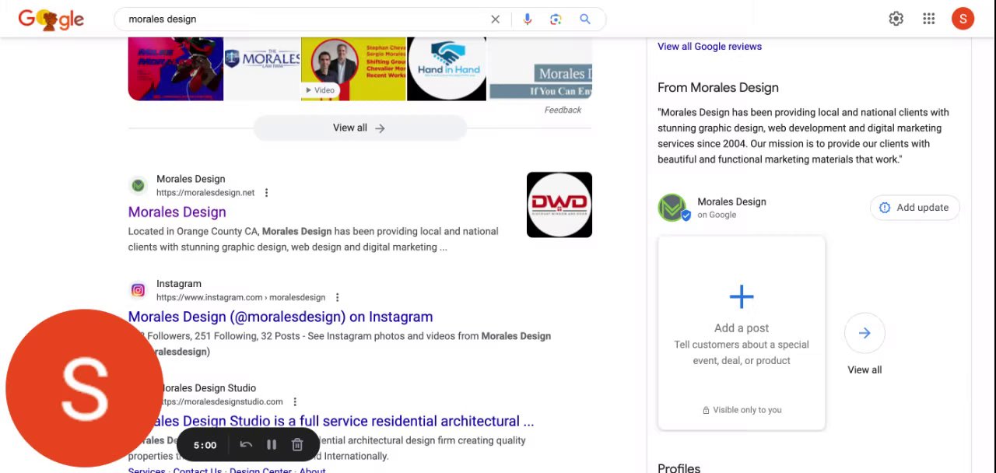Click the Add a post card text
Viewport: 996px width, 473px height.
[742, 328]
